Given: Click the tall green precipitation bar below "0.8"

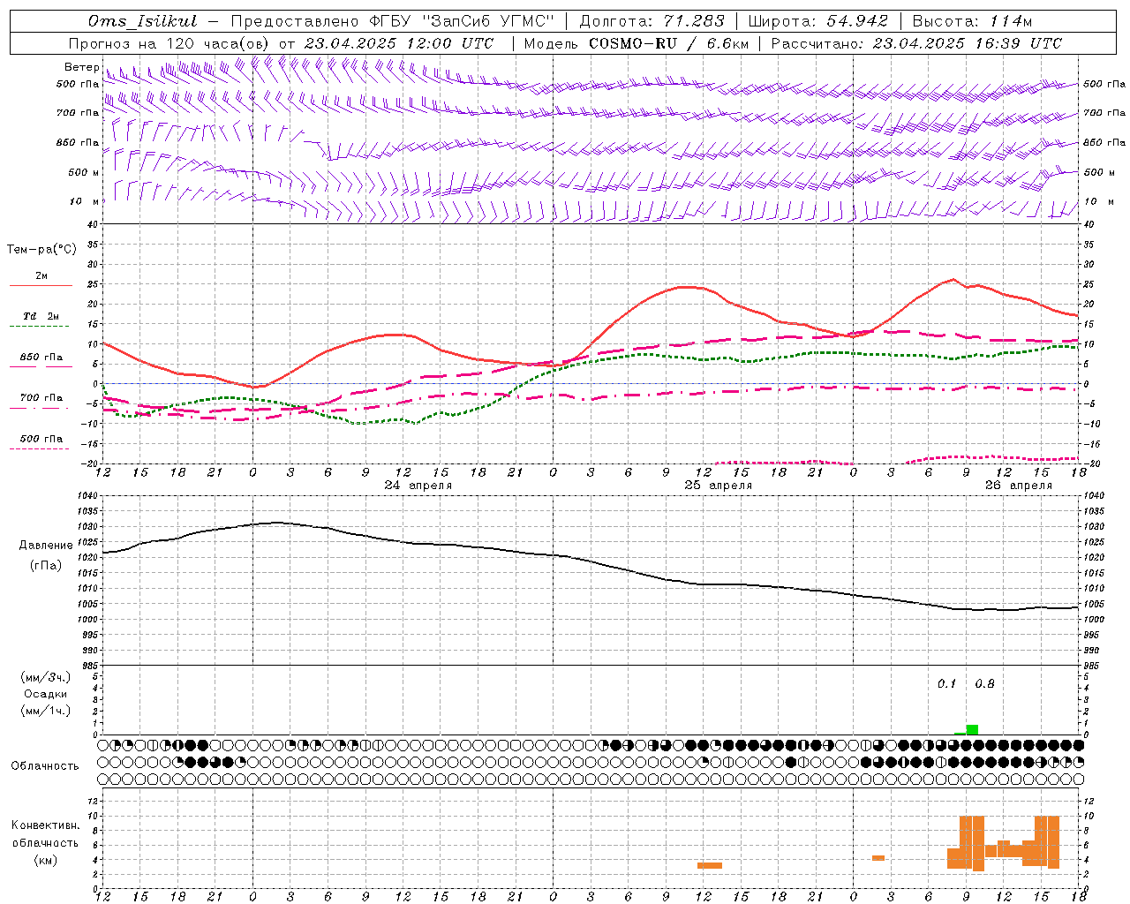Looking at the screenshot, I should 972,729.
